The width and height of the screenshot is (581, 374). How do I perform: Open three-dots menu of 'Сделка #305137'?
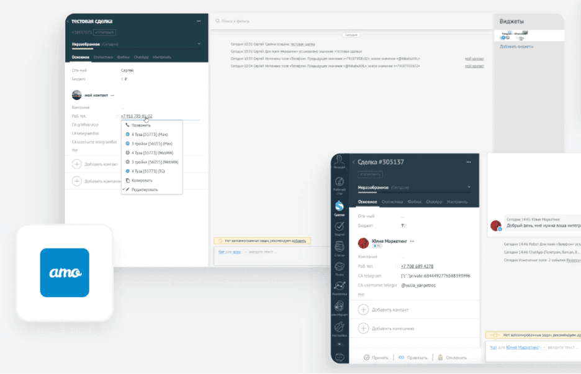(x=469, y=162)
